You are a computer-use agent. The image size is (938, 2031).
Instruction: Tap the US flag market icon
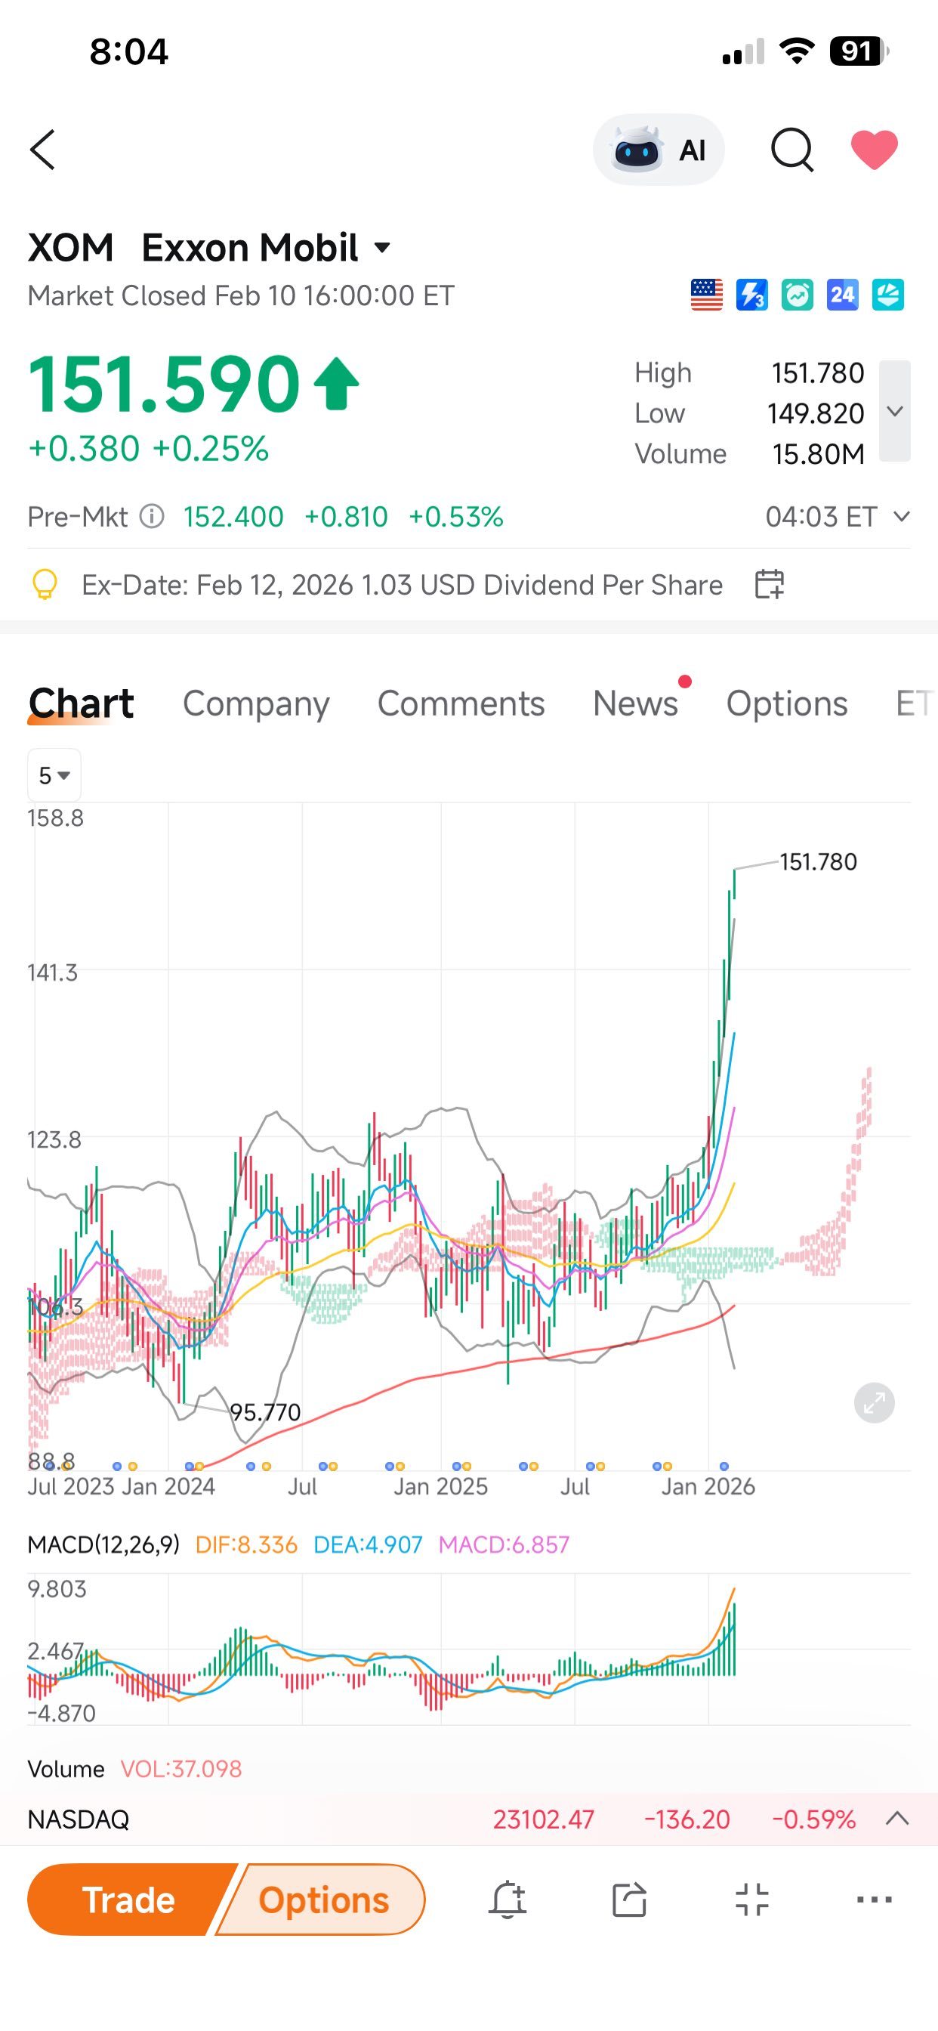[x=706, y=295]
